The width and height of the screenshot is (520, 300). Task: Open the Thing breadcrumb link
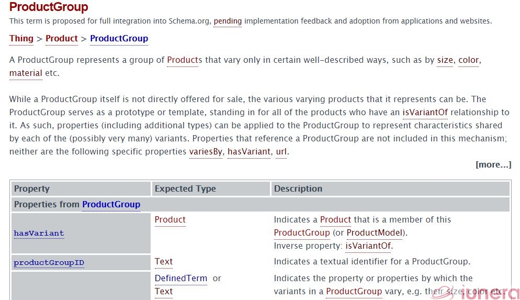click(21, 38)
